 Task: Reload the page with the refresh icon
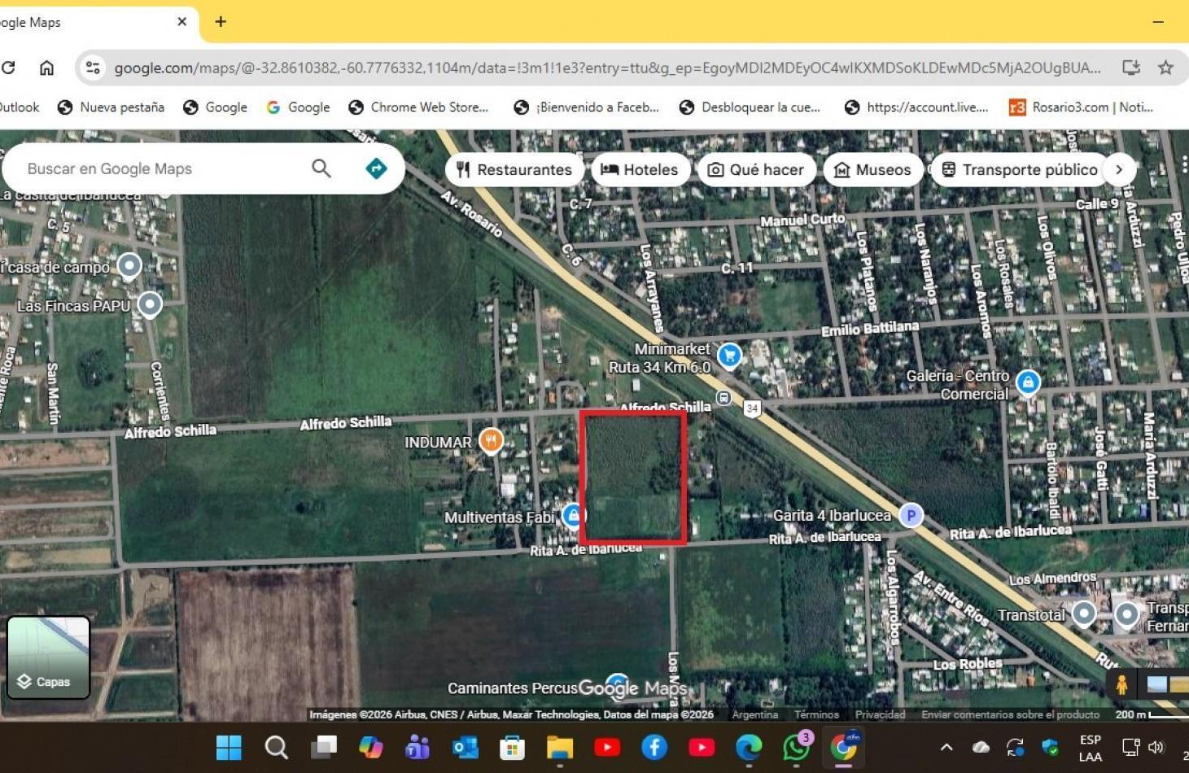[x=8, y=68]
